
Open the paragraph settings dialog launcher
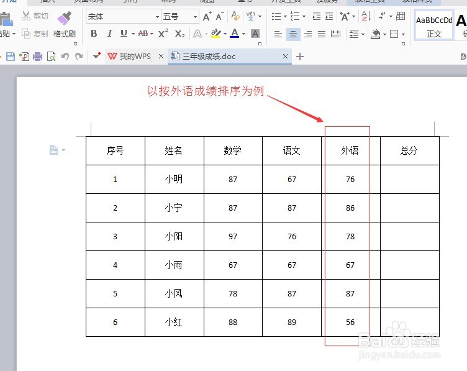[x=403, y=44]
